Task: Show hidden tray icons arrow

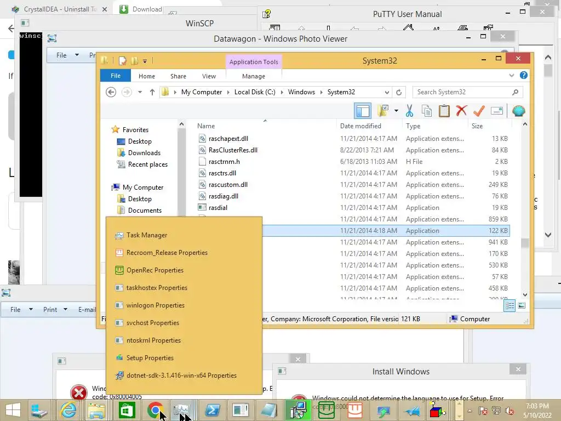Action: click(470, 411)
